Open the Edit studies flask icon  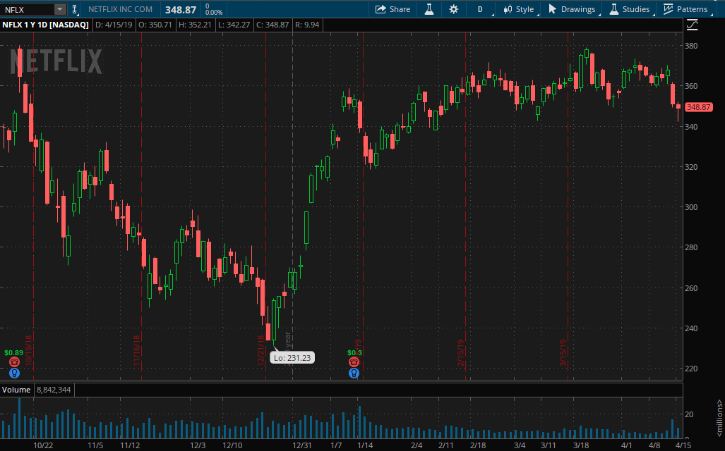[429, 9]
